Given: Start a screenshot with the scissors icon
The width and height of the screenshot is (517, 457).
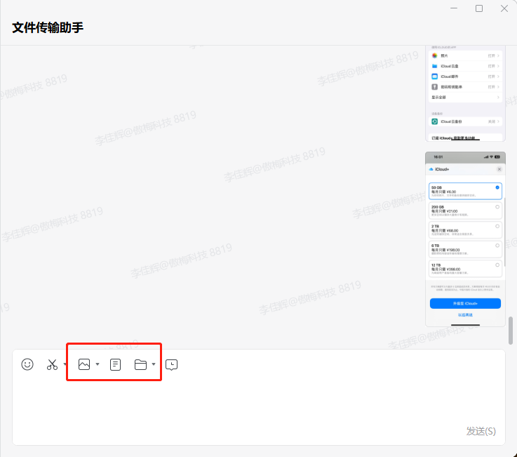Looking at the screenshot, I should 52,364.
